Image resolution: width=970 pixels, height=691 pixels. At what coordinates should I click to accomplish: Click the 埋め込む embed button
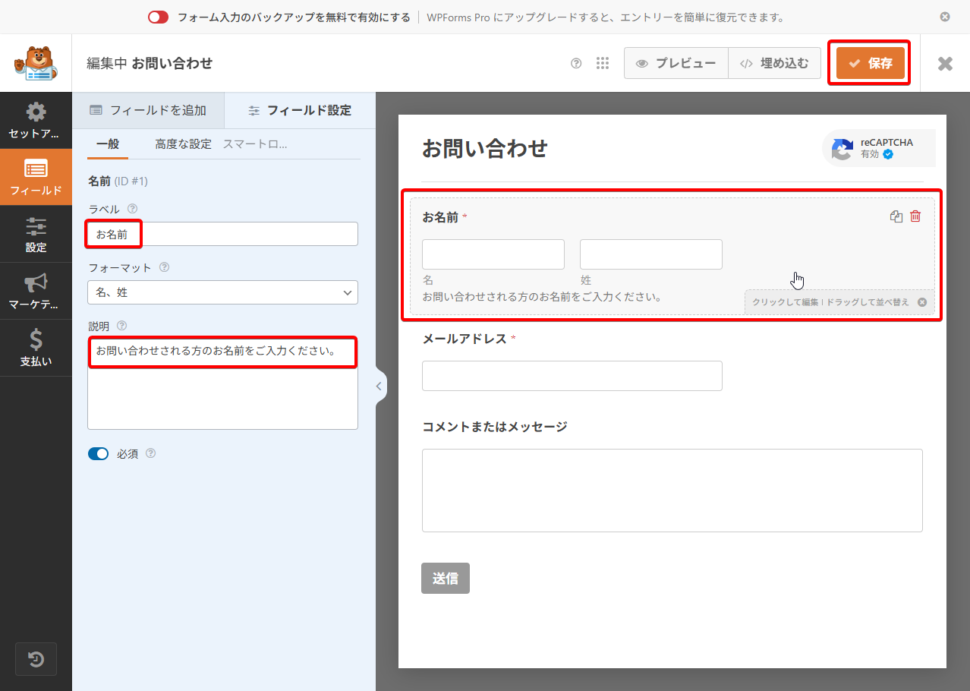[774, 64]
